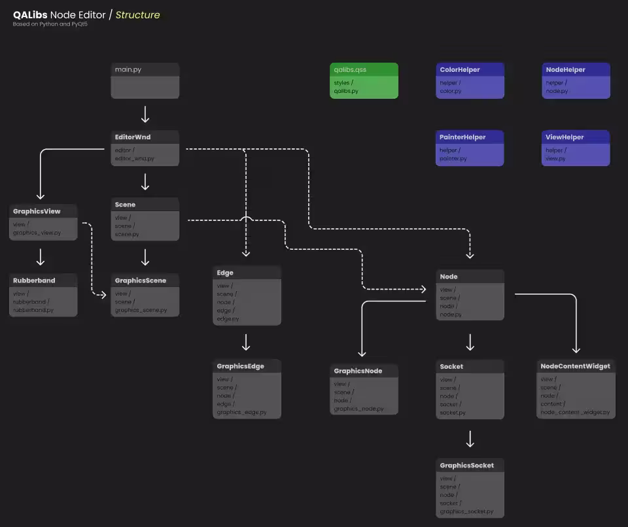Select the green qalibs.qss card title
Screen dimensions: 628x527
(x=350, y=69)
